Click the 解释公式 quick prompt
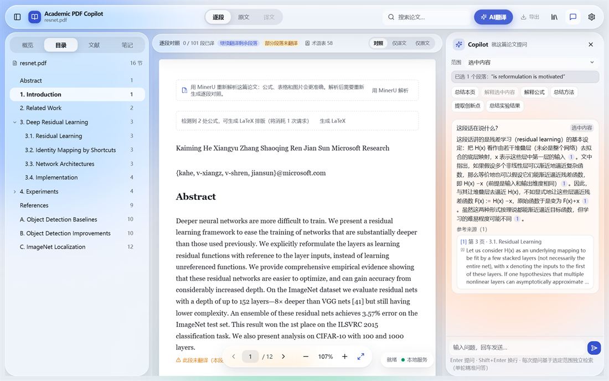This screenshot has height=381, width=609. tap(534, 92)
